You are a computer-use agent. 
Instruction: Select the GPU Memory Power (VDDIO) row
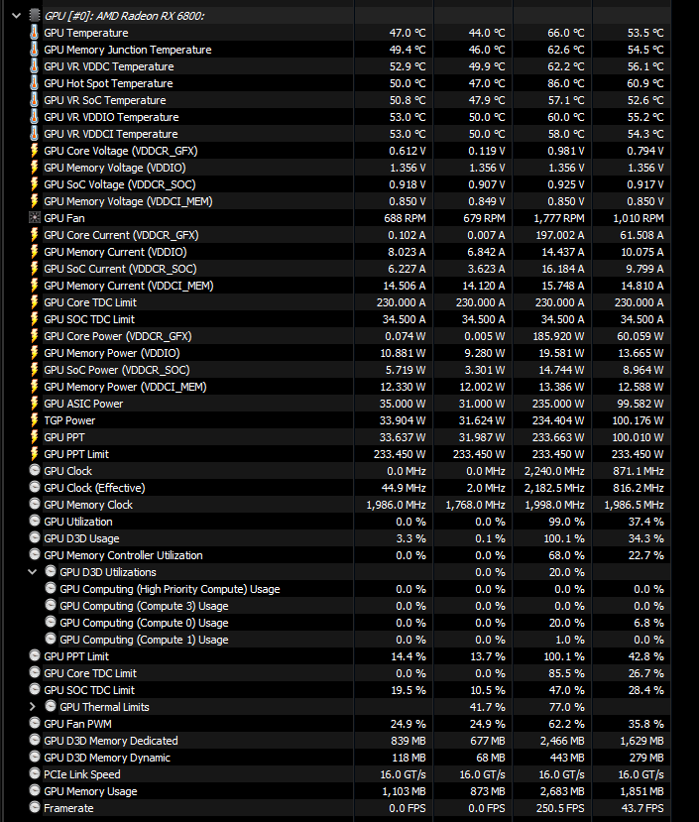(x=349, y=353)
